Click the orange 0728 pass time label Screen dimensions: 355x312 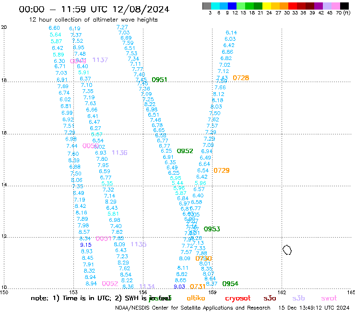click(241, 78)
